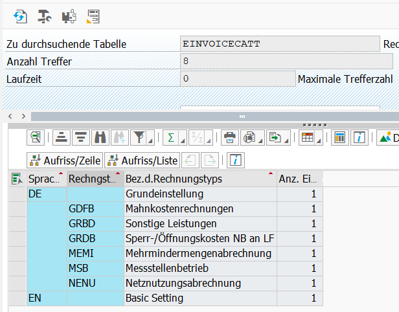This screenshot has width=399, height=312.
Task: Open the settings tool (hammer and wrench) icon
Action: click(44, 16)
